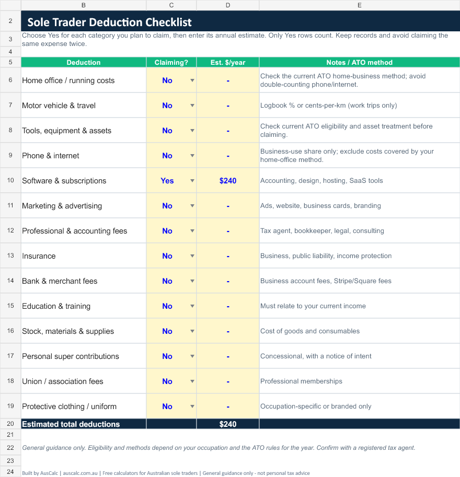Select the 'Sole Trader Deduction Checklist' title
This screenshot has height=477, width=460.
[x=109, y=22]
